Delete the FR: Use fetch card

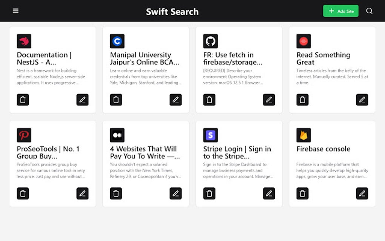[209, 100]
